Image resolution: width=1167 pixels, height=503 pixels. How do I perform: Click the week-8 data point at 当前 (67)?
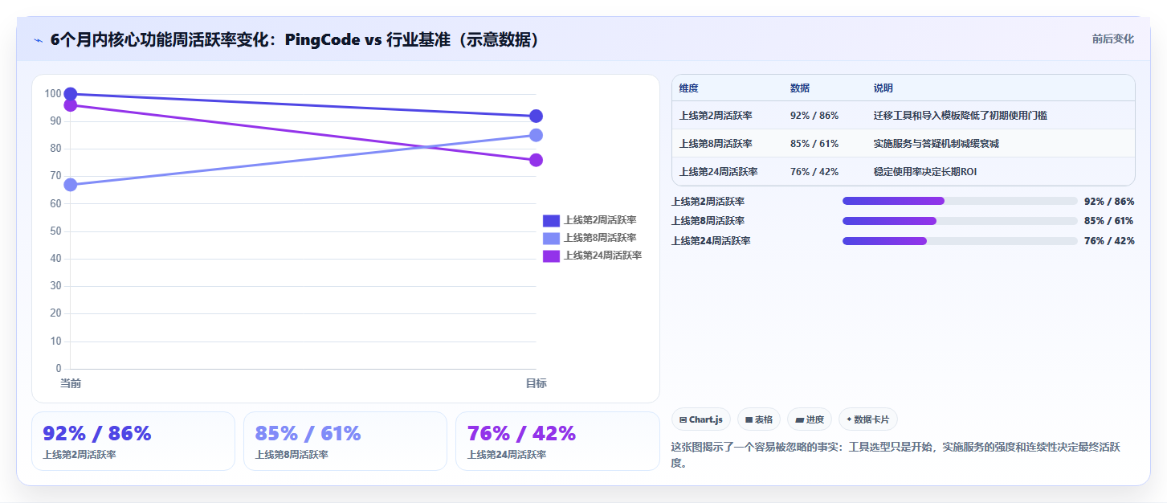[71, 185]
